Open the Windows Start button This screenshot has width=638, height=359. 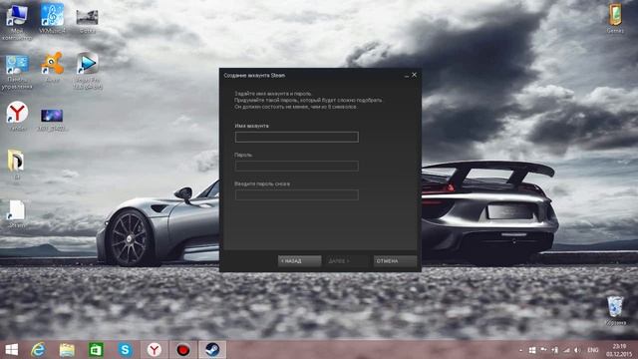[x=11, y=350]
